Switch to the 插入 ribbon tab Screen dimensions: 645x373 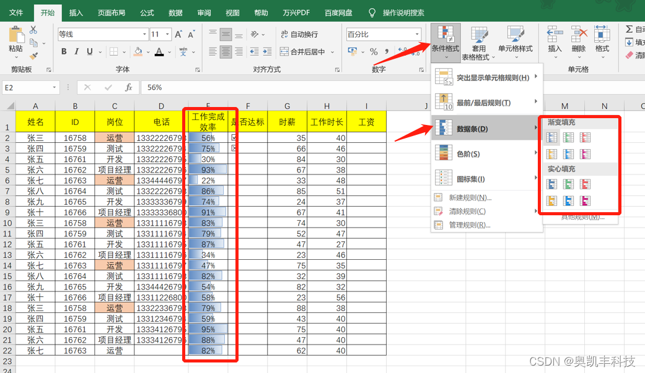(x=76, y=13)
